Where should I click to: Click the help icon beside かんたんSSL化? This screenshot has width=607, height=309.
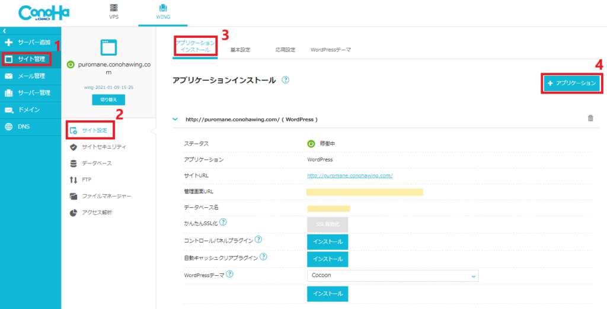(223, 223)
